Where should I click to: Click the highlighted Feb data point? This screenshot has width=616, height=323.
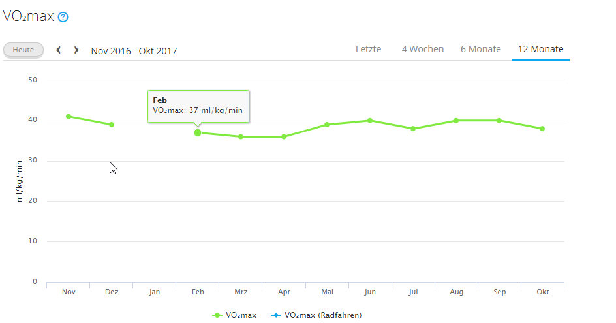[198, 132]
